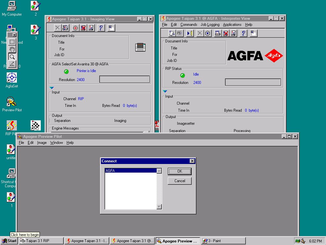Select the hand pan tool in floating toolbox
The width and height of the screenshot is (326, 245).
[12, 49]
